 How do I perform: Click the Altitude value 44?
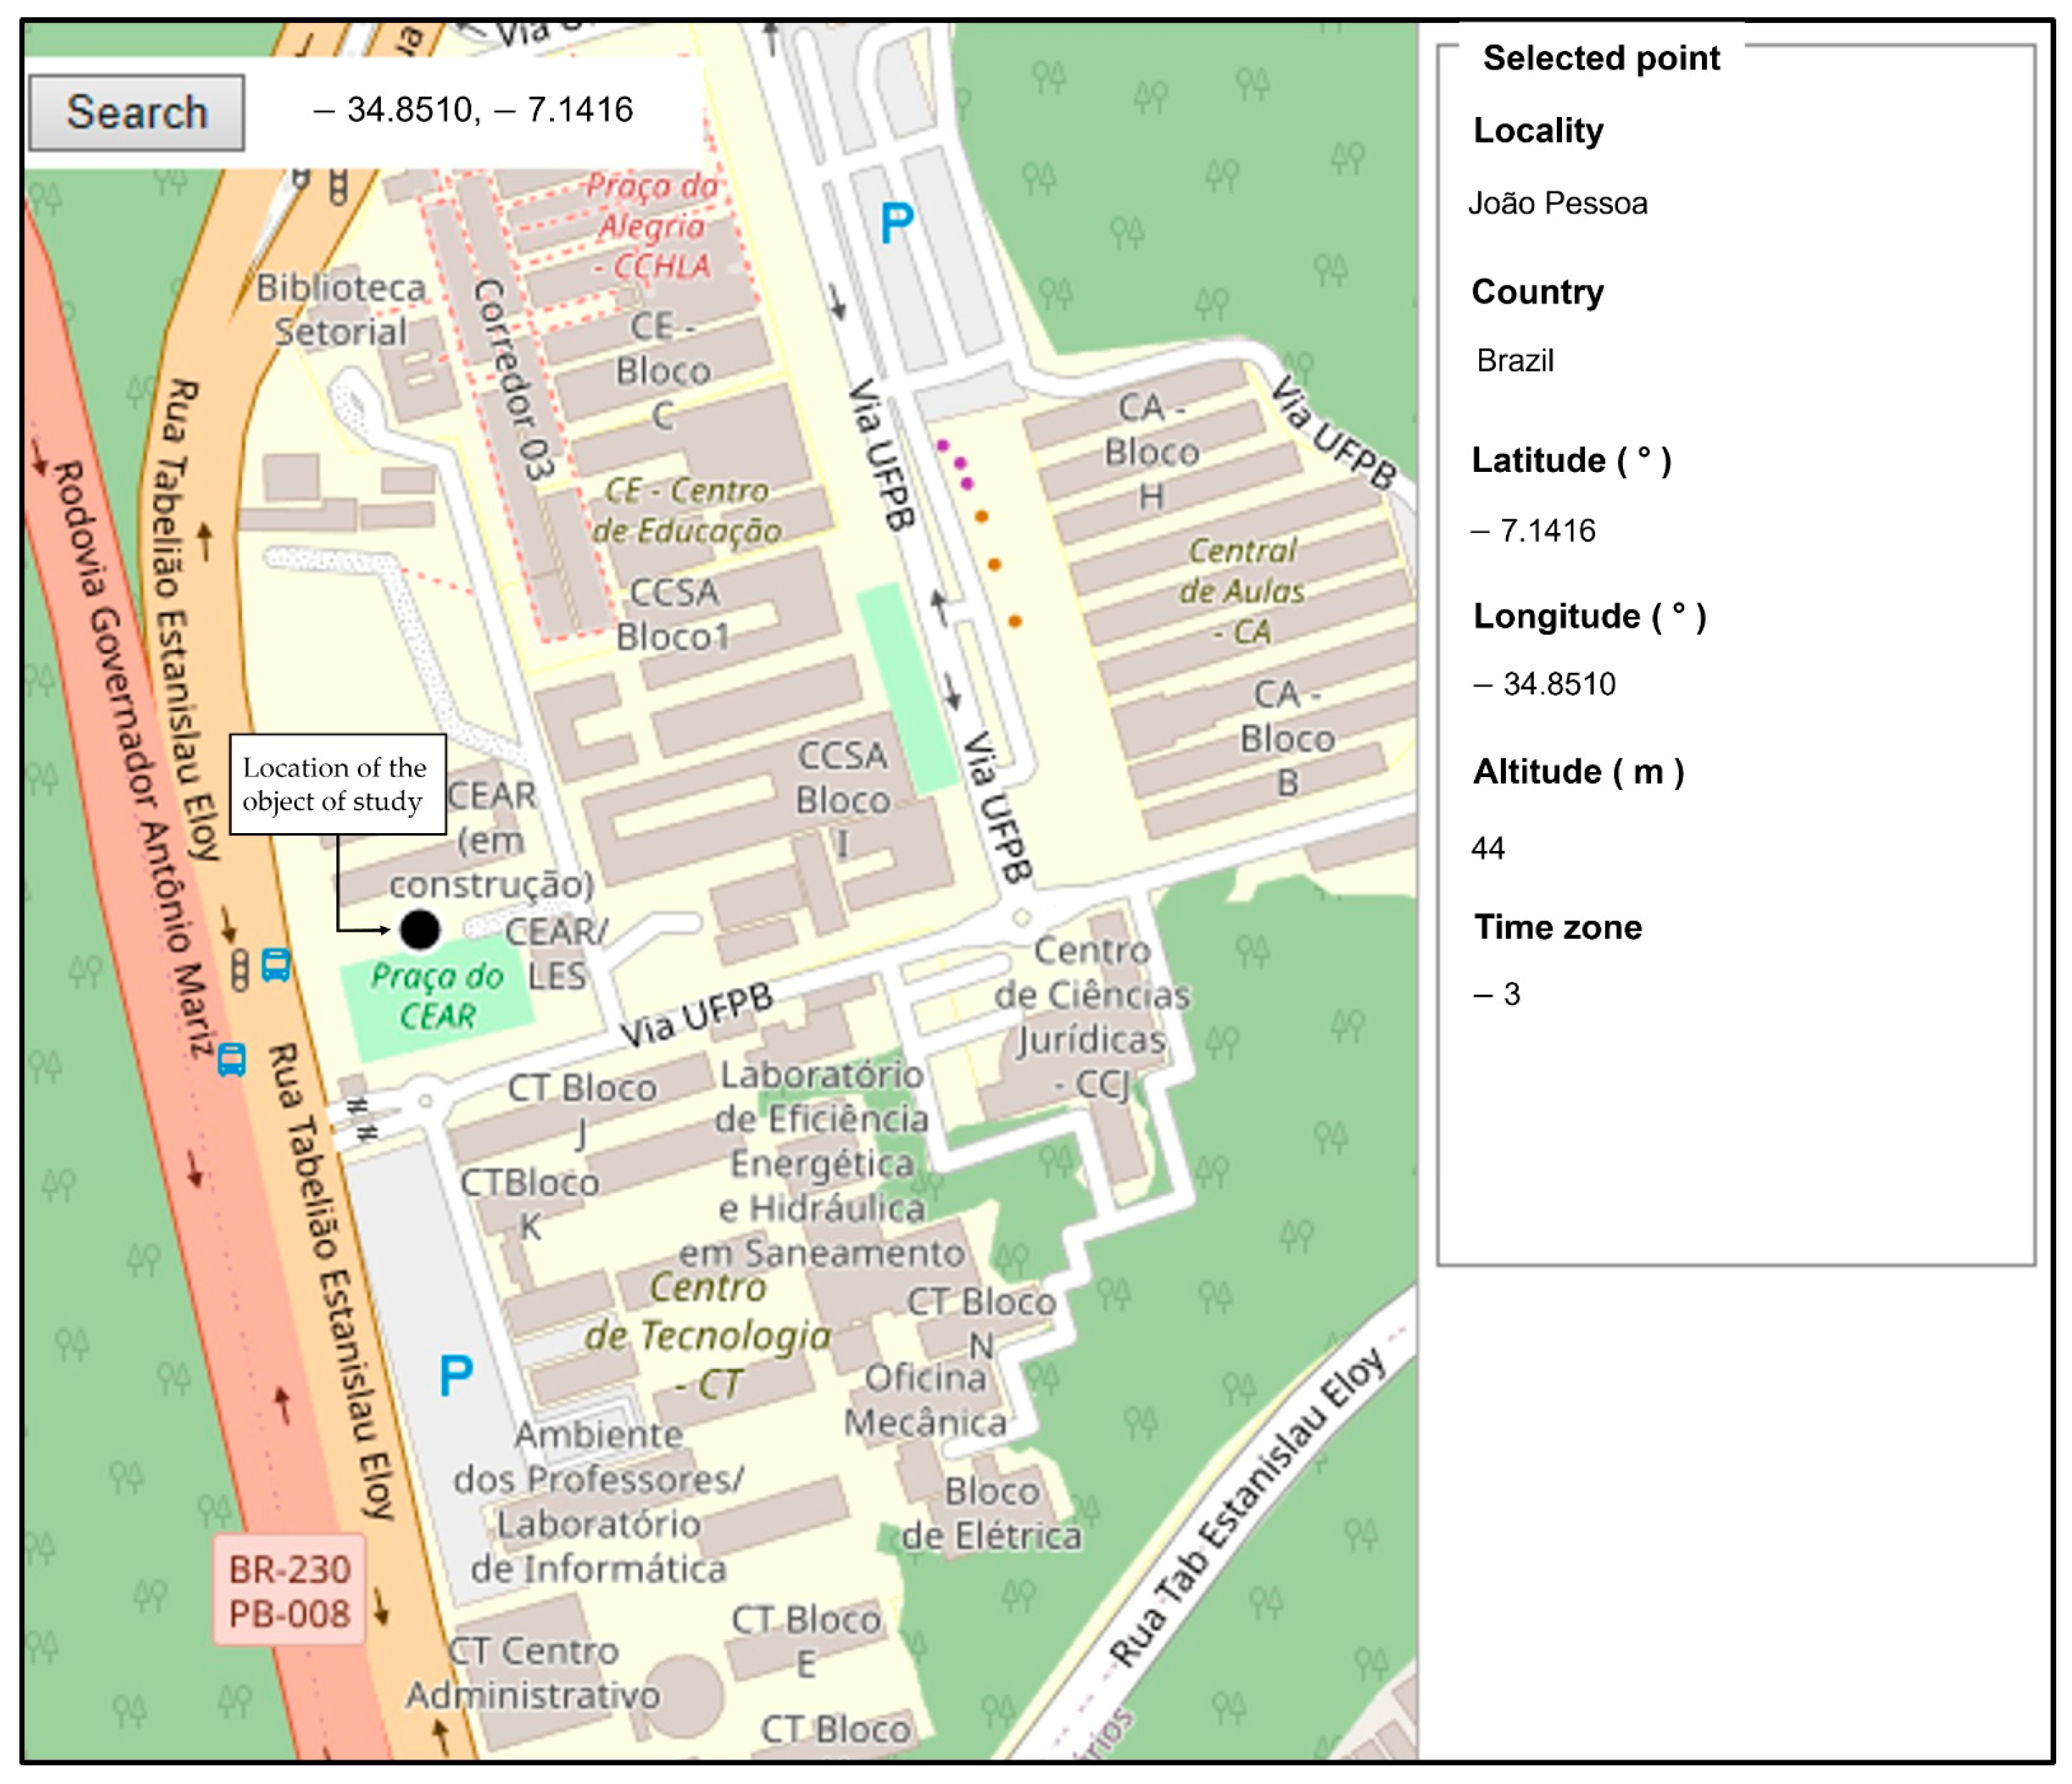(x=1487, y=848)
